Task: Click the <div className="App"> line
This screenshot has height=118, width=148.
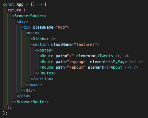Action: (x=45, y=27)
